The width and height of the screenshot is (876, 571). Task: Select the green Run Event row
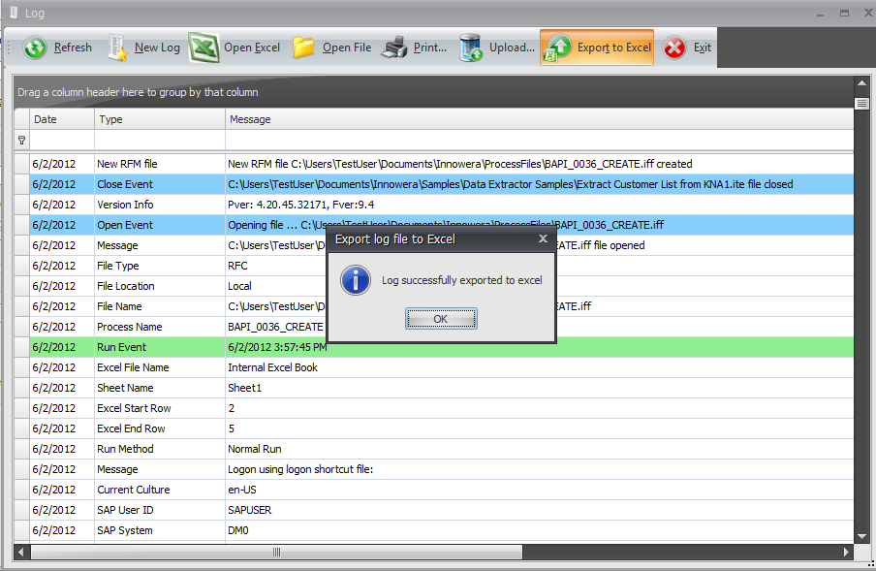145,347
